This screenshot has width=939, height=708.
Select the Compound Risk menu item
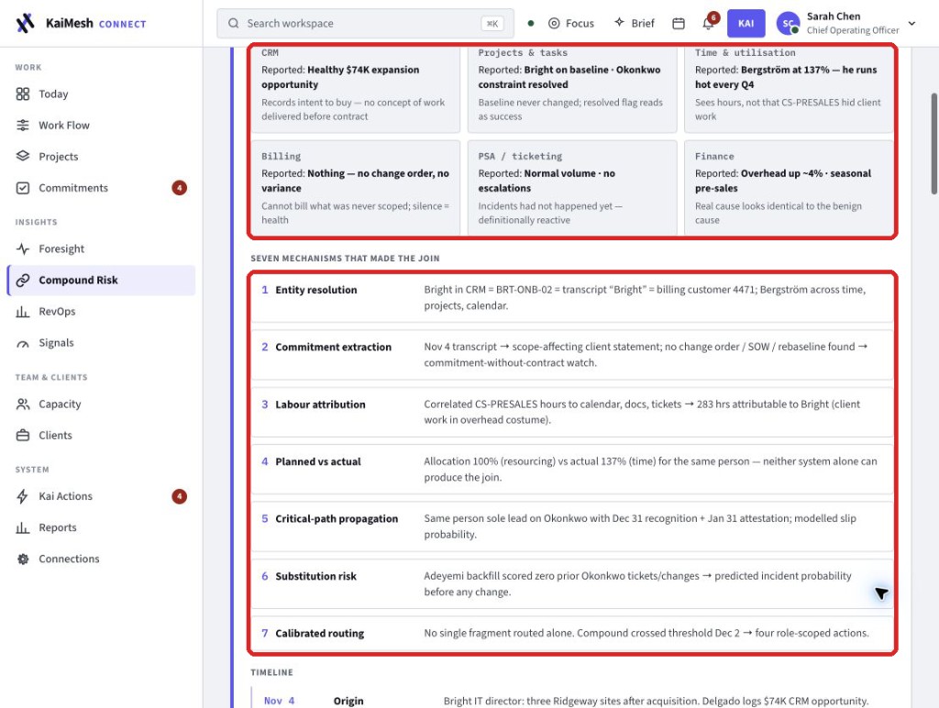coord(101,281)
